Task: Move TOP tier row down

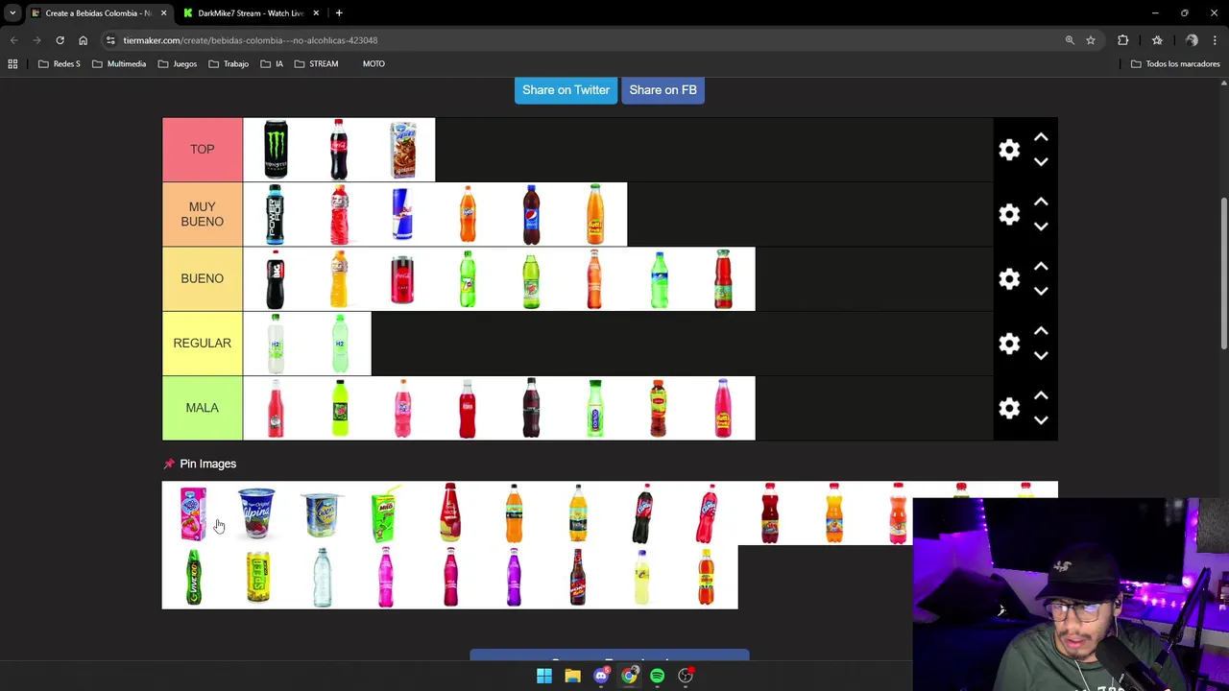Action: click(x=1041, y=161)
